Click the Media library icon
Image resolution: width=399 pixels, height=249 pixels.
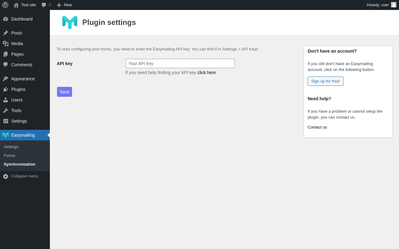tap(6, 44)
